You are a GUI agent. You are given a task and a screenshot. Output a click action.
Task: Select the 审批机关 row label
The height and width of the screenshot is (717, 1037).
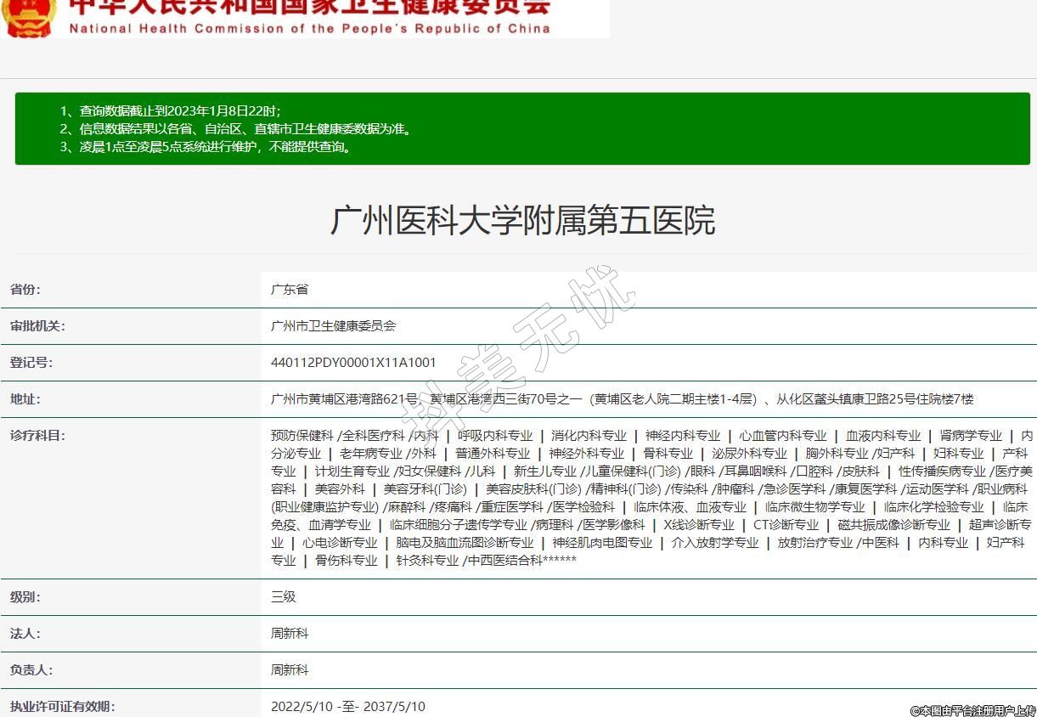point(37,326)
